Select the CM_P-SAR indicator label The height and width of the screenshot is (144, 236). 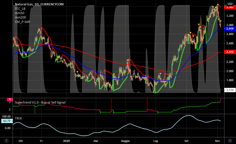point(22,22)
